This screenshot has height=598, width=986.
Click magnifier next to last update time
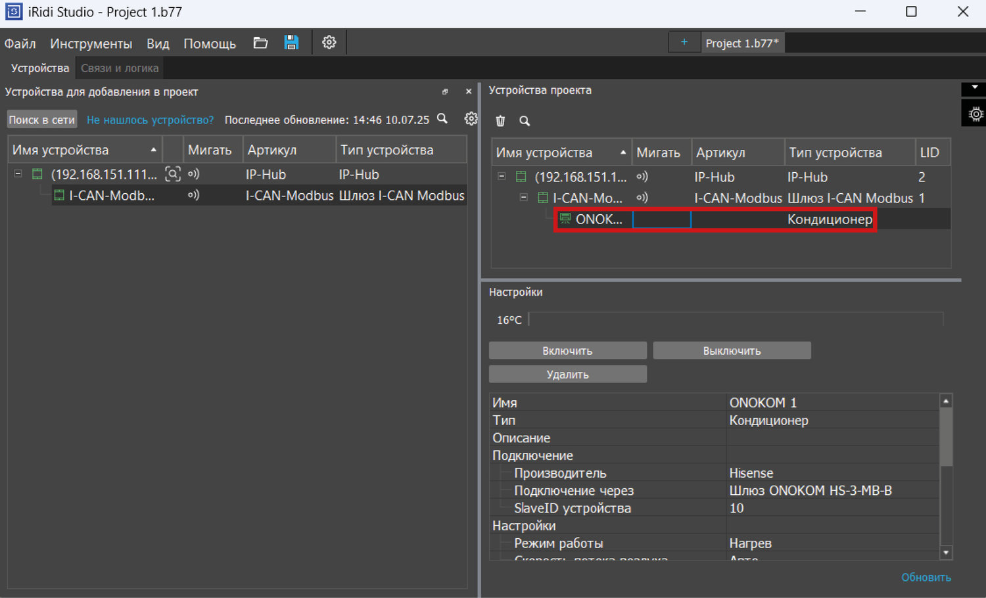[442, 119]
